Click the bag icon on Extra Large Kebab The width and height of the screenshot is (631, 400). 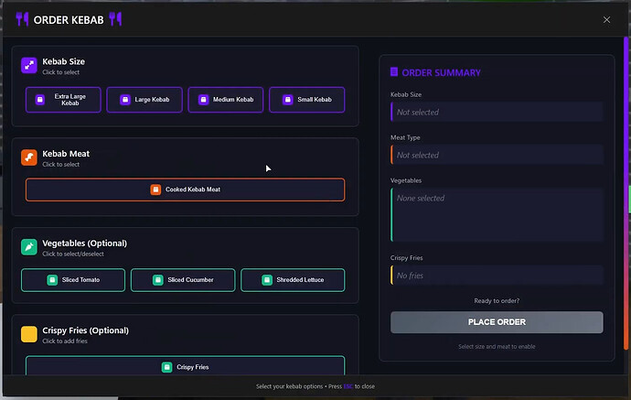point(40,100)
